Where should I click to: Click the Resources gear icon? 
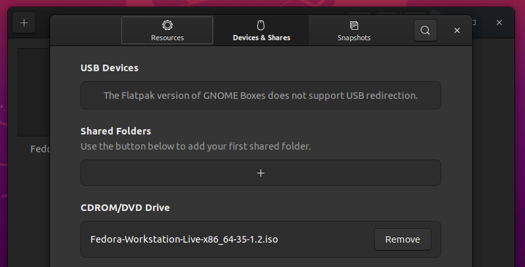click(168, 25)
